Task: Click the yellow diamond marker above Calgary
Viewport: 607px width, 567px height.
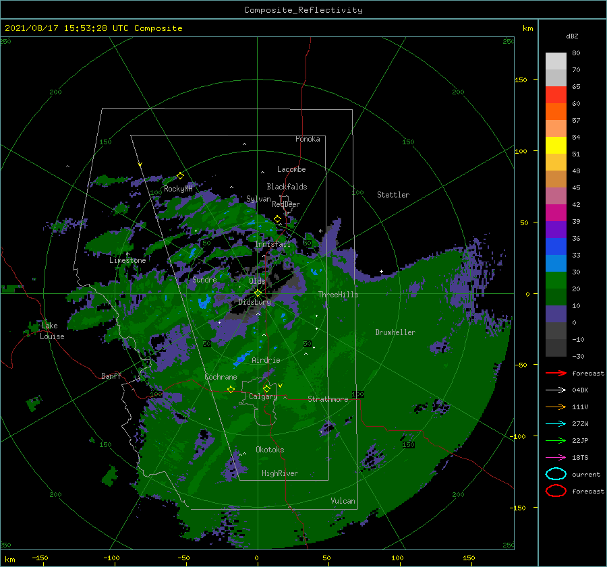Action: [266, 388]
